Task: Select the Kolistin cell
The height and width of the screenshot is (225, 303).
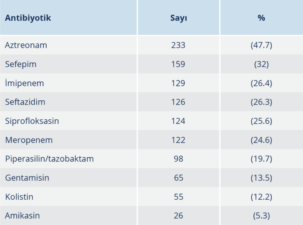Action: 19,197
